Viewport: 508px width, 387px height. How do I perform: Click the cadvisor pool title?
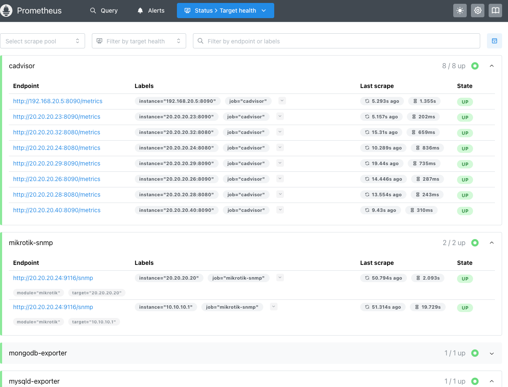click(22, 66)
